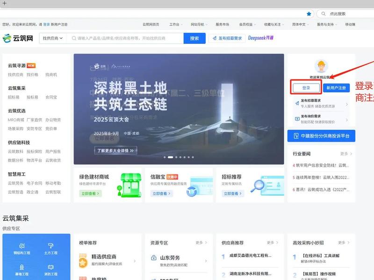Open supplier 湖南龙新净水科技有限...

pos(250,273)
